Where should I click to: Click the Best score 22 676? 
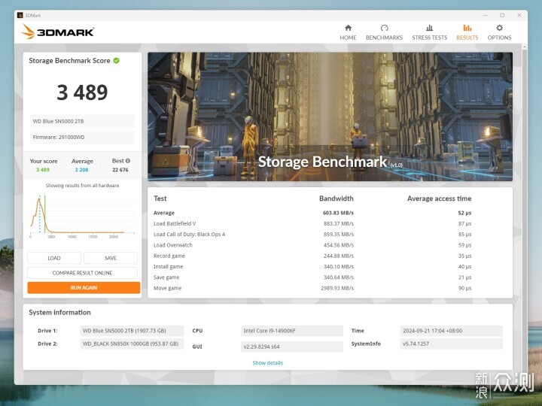[120, 170]
